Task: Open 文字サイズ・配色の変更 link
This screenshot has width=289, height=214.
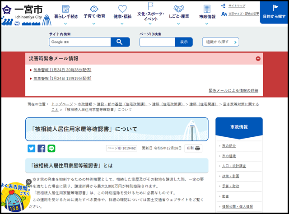Action: tap(244, 14)
